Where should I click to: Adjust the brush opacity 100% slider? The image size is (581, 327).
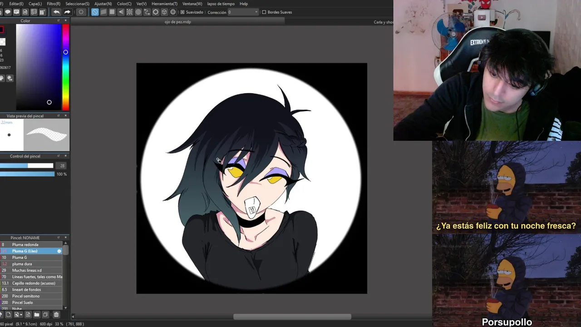pos(27,174)
